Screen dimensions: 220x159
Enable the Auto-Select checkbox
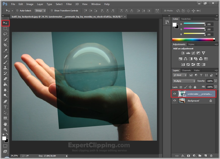[x=17, y=11]
